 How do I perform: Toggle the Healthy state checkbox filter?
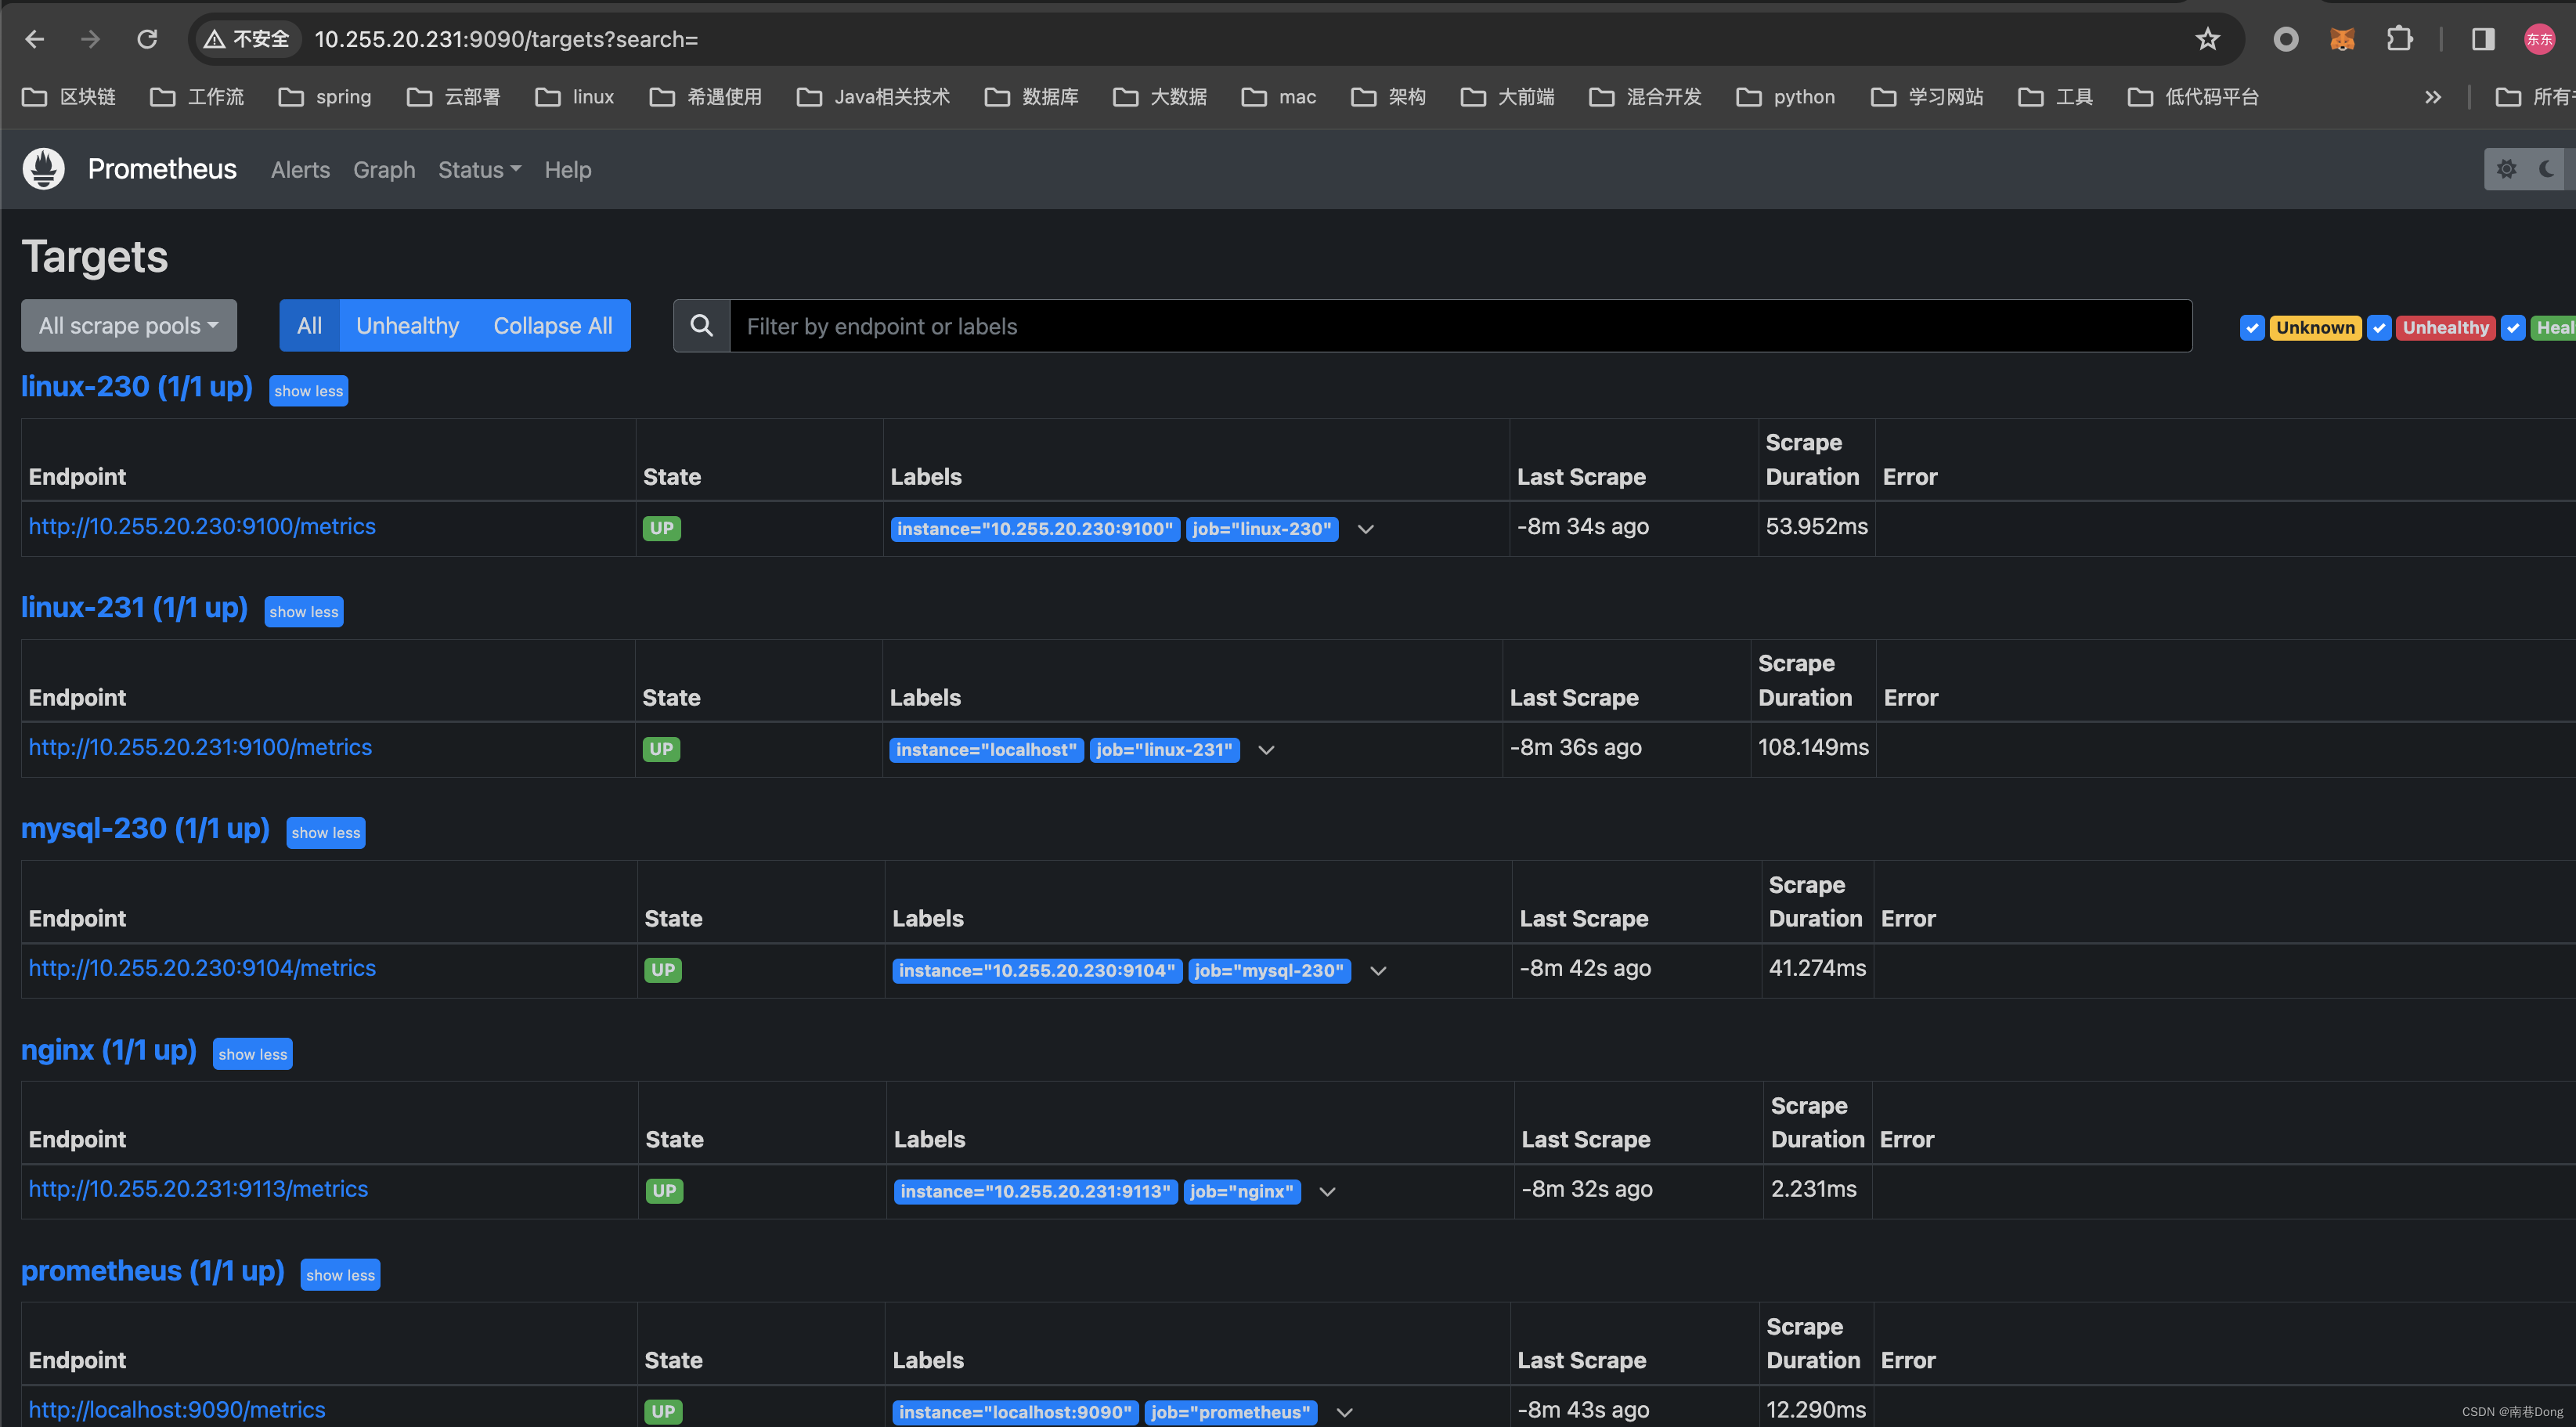click(x=2515, y=325)
